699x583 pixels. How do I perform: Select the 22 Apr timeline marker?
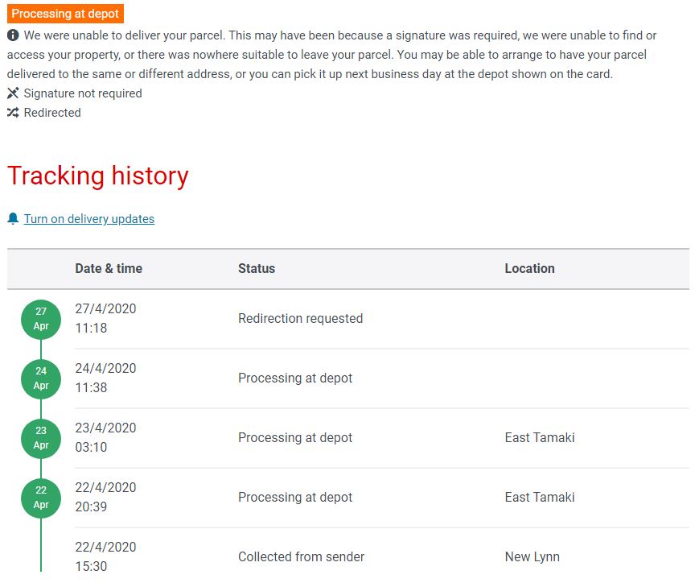point(41,498)
